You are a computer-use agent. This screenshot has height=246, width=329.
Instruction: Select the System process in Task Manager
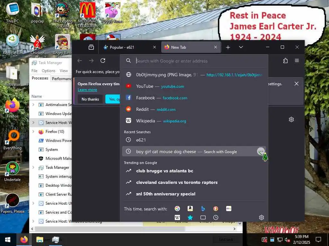51,149
